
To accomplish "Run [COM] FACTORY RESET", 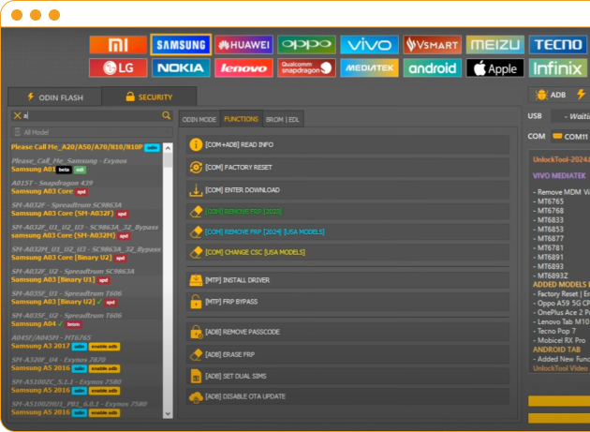I will (x=347, y=167).
